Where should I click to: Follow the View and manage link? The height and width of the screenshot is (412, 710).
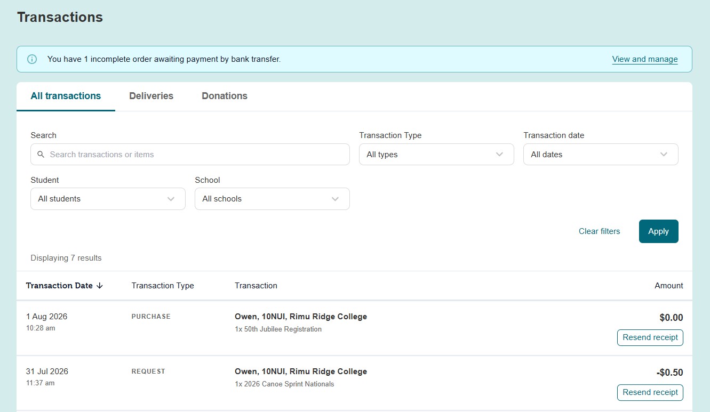645,59
